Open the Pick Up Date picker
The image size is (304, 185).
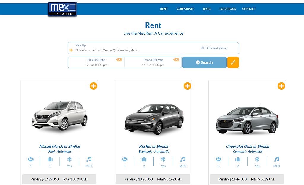click(96, 62)
